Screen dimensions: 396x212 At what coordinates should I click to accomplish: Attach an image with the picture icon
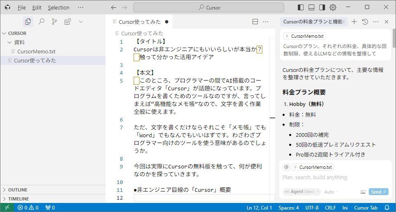tap(363, 192)
